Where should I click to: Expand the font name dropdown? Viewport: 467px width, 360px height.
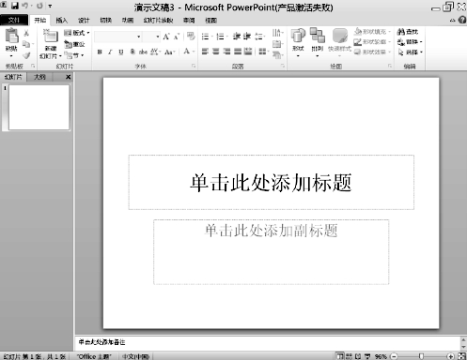[x=138, y=37]
